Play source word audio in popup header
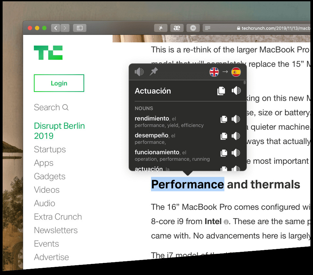Viewport: 313px width, 275px height. point(139,72)
